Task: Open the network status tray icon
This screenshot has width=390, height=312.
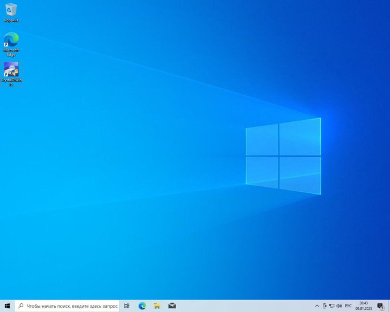Action: (331, 306)
